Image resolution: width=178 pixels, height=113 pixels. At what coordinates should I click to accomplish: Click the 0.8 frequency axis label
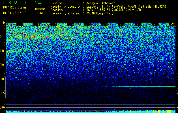(3, 79)
